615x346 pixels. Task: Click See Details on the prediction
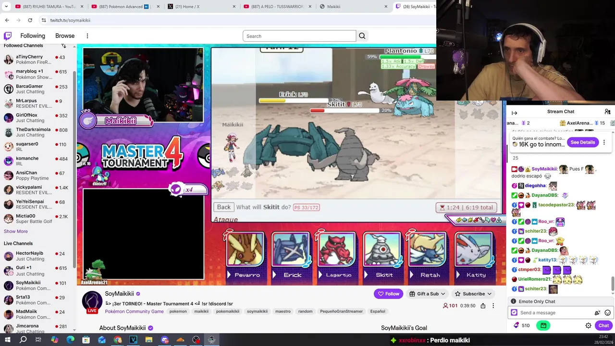[582, 142]
